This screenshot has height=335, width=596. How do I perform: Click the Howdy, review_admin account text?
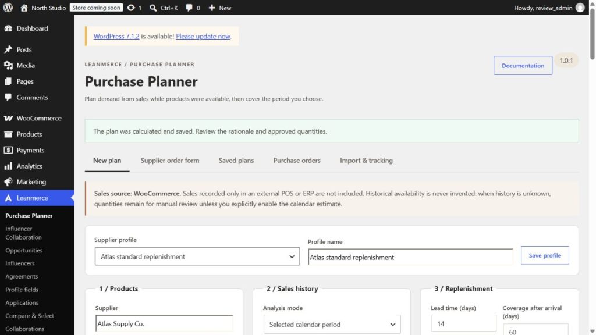tap(543, 8)
